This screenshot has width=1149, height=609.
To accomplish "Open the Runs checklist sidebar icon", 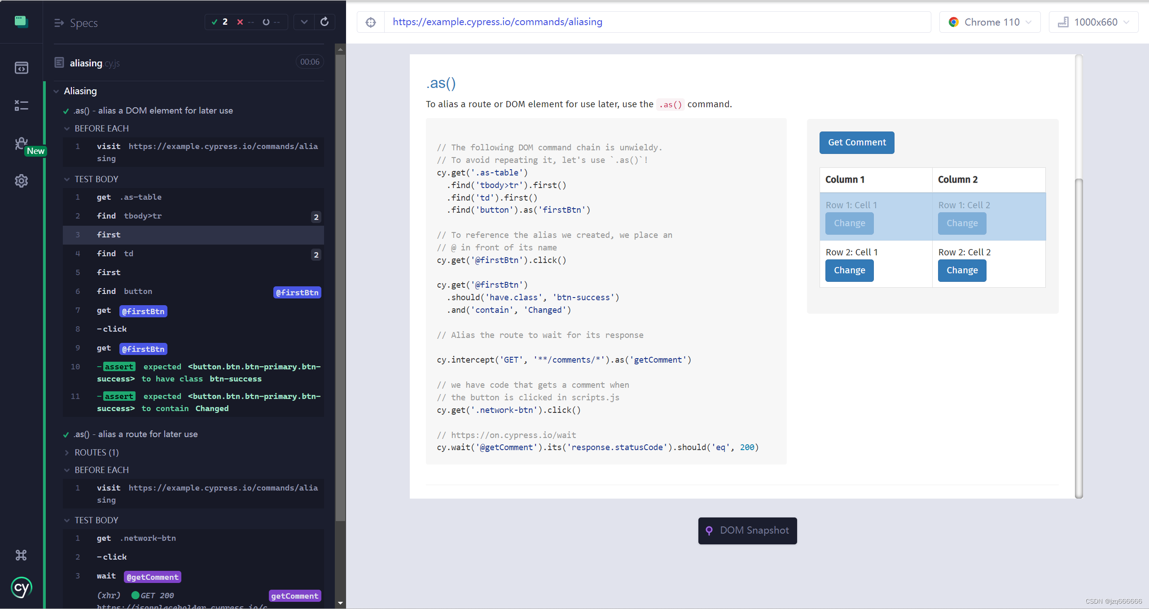I will [21, 105].
